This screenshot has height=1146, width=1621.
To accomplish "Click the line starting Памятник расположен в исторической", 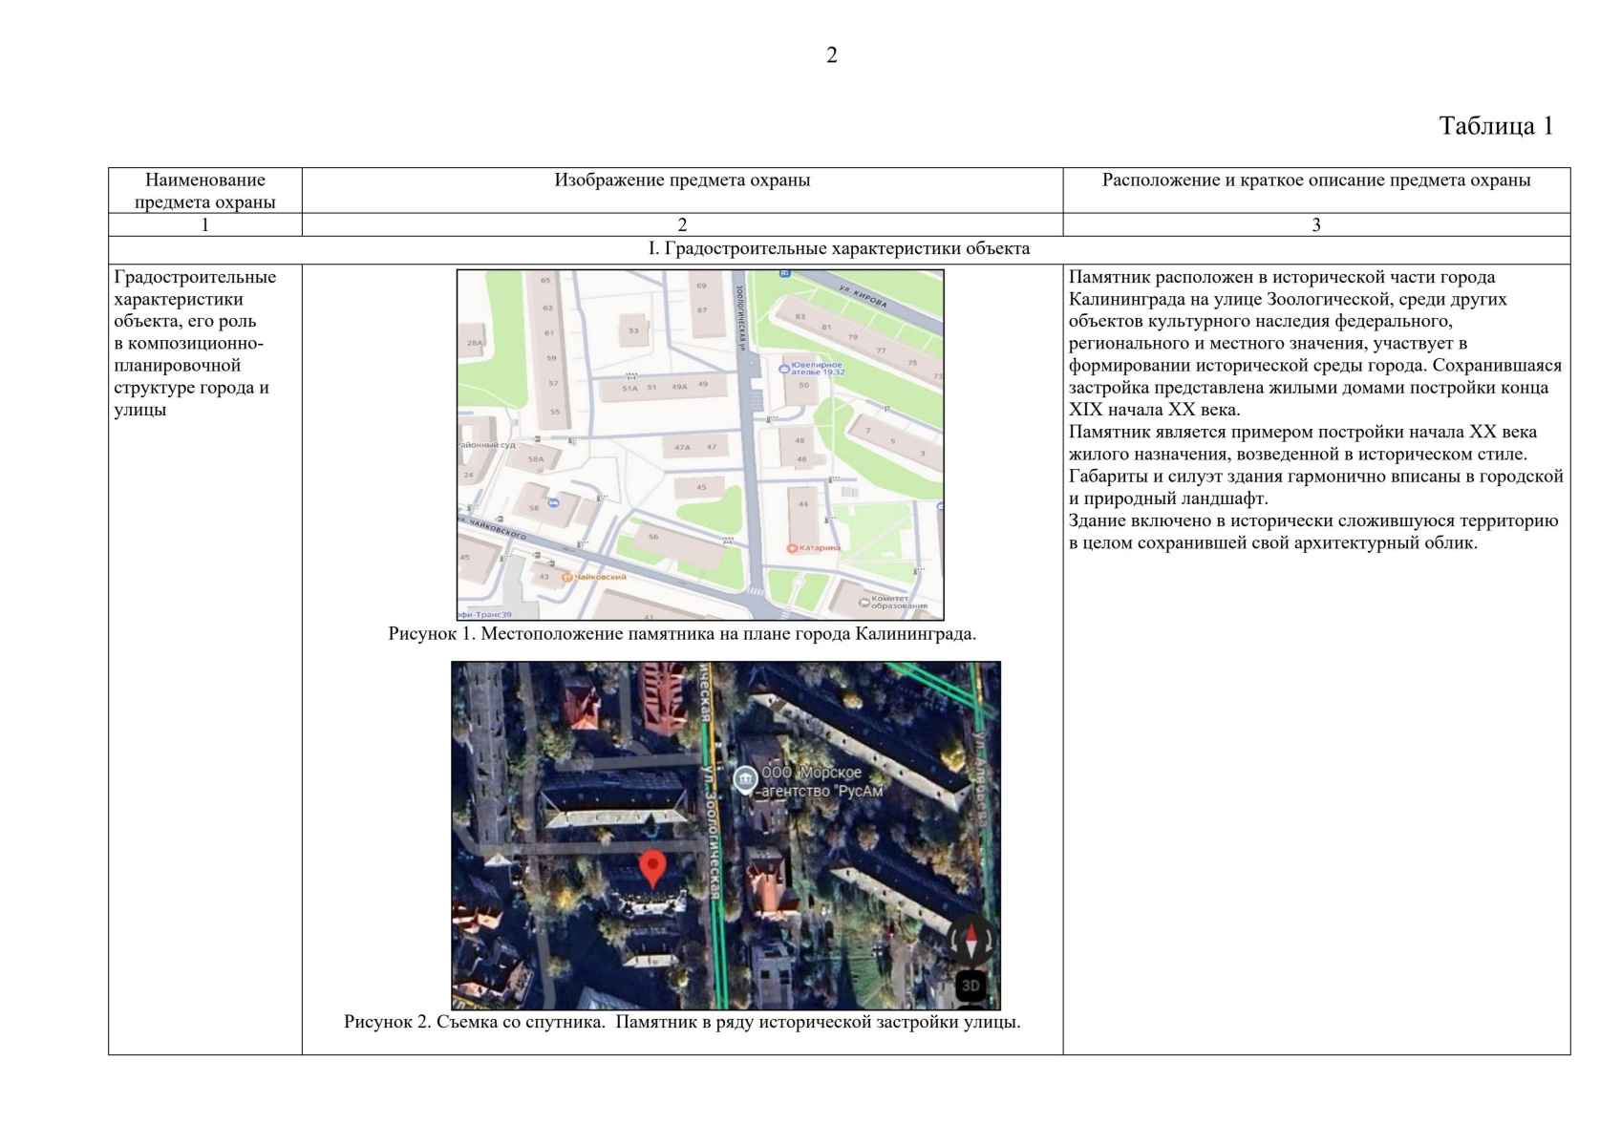I will (1282, 277).
